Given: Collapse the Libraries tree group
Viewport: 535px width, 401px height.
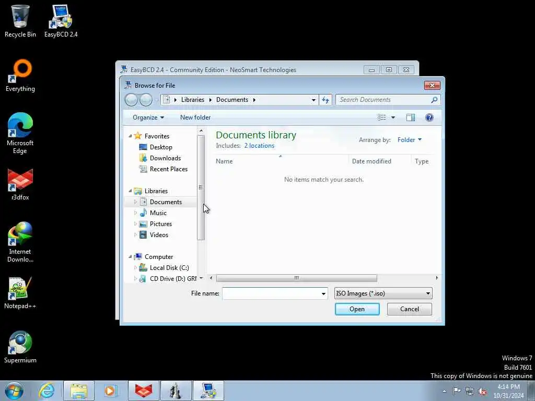Looking at the screenshot, I should tap(130, 191).
